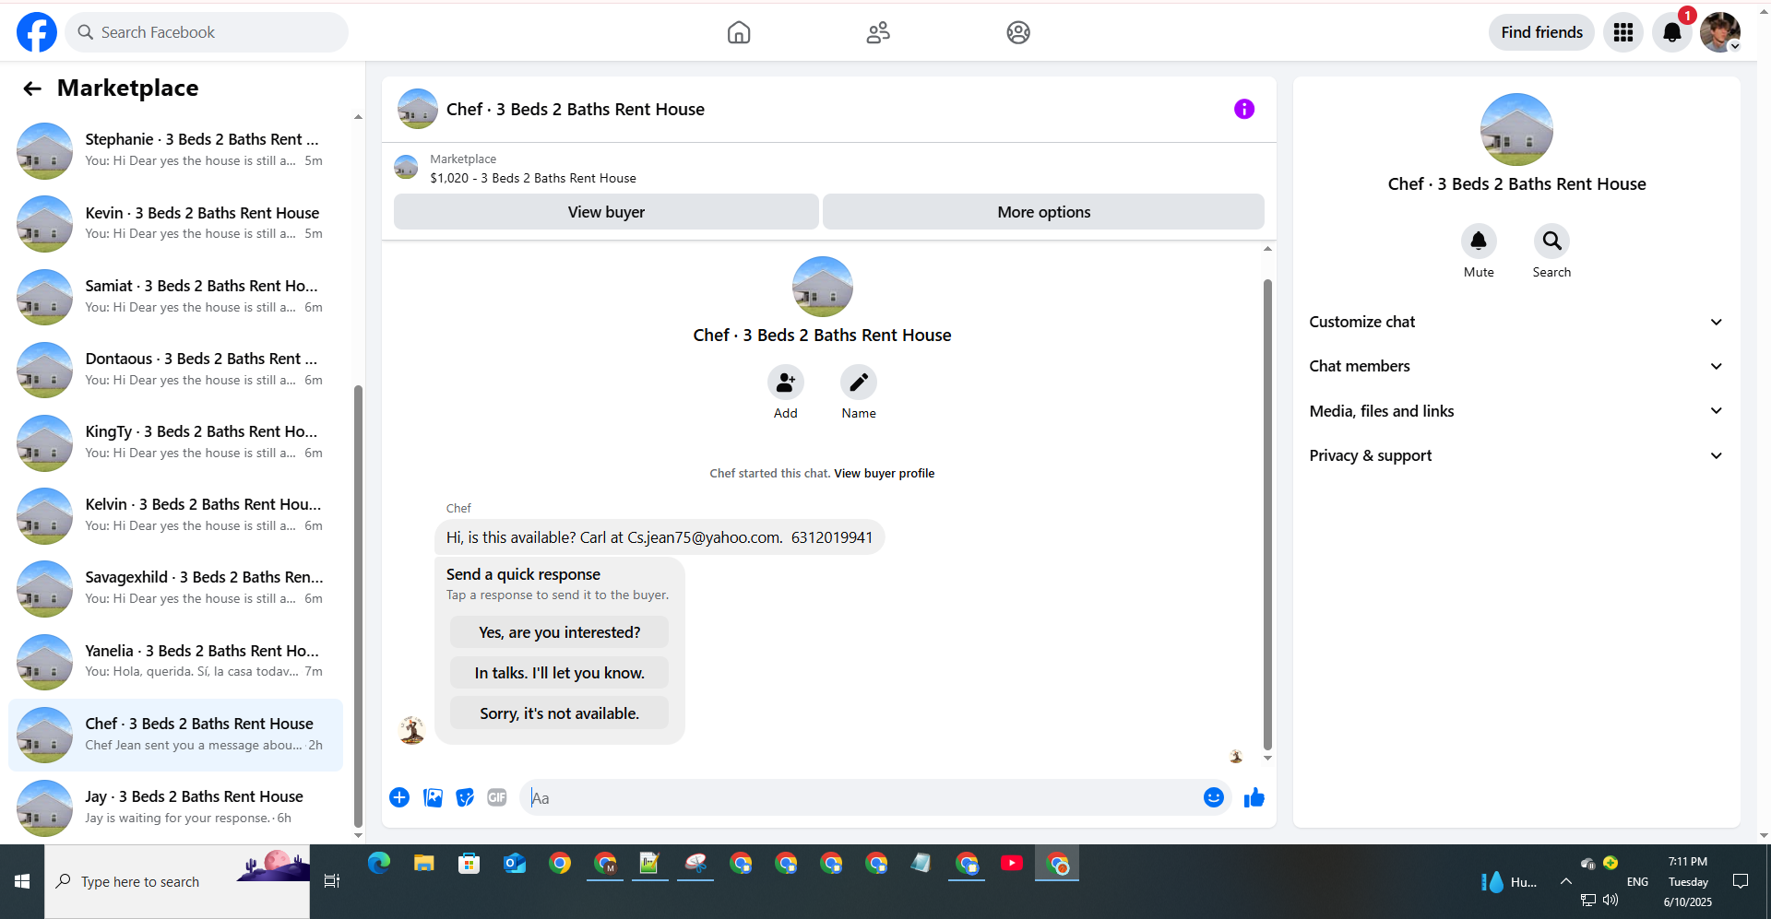This screenshot has height=919, width=1771.
Task: Open the account profile picture menu
Action: tap(1720, 32)
